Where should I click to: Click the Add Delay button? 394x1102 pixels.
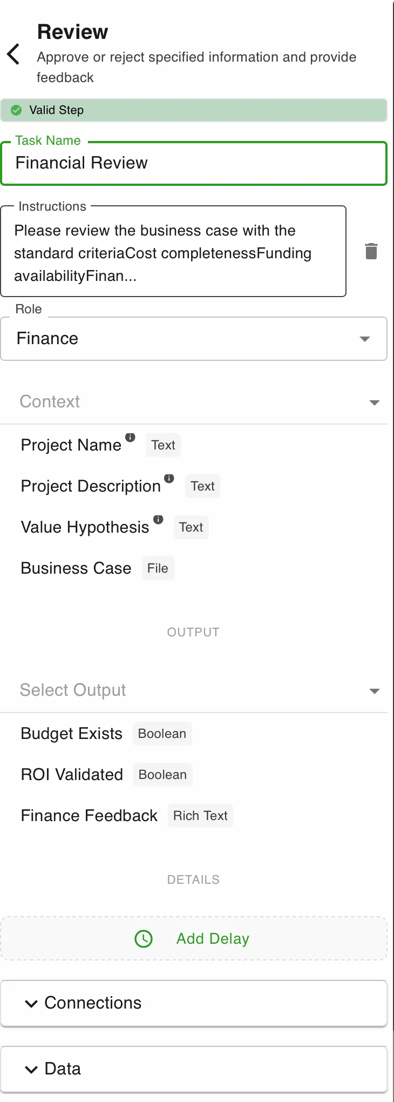[194, 939]
